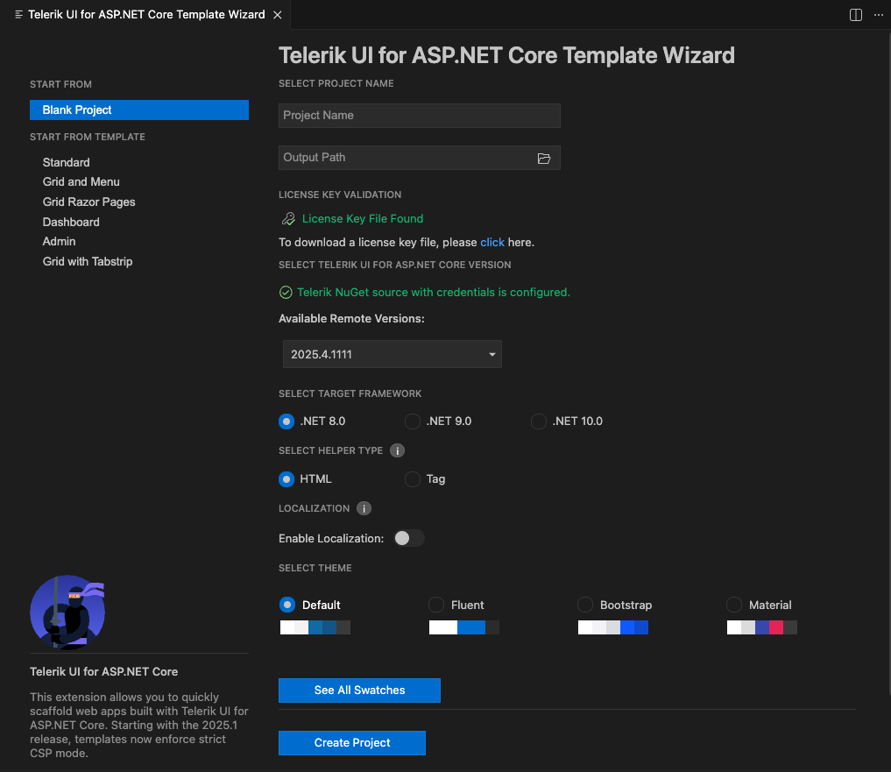Choose the Tag helper type
Viewport: 891px width, 772px height.
[x=413, y=479]
